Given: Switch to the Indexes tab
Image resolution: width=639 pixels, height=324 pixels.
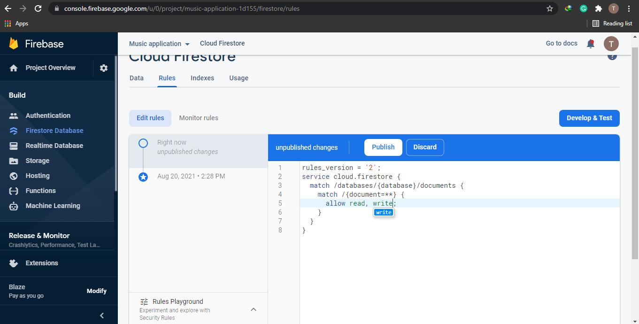Looking at the screenshot, I should (202, 78).
